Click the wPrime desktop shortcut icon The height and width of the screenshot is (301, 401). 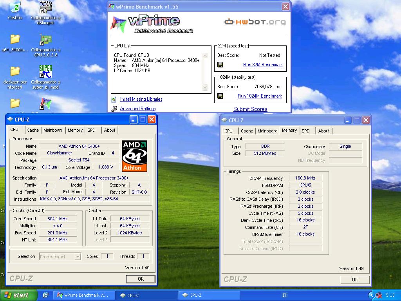click(45, 103)
